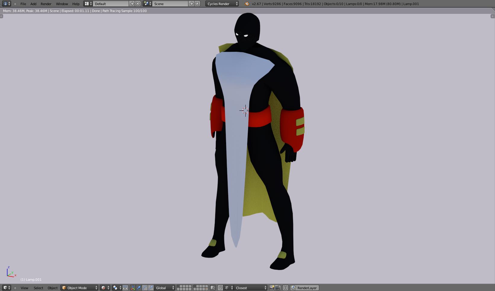Expand the Cycles Render engine dropdown
The height and width of the screenshot is (291, 495).
click(x=222, y=4)
